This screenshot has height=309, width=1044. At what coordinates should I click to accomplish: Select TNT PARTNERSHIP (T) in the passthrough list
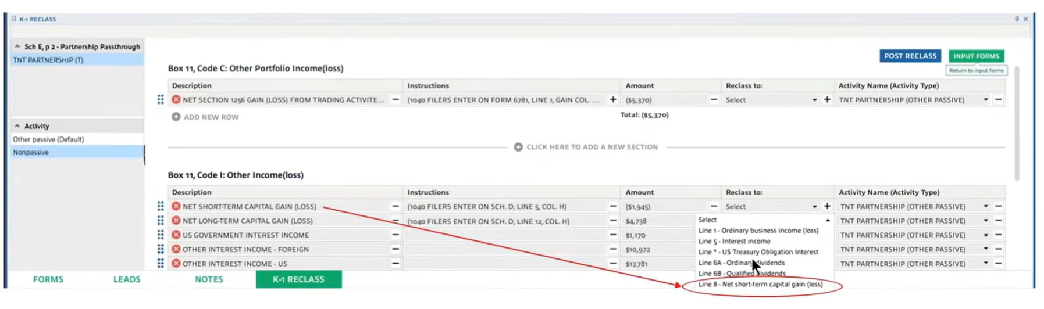pos(77,60)
